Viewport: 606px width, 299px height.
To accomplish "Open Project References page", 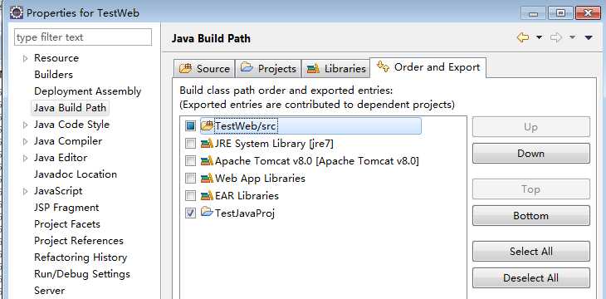I will [79, 241].
